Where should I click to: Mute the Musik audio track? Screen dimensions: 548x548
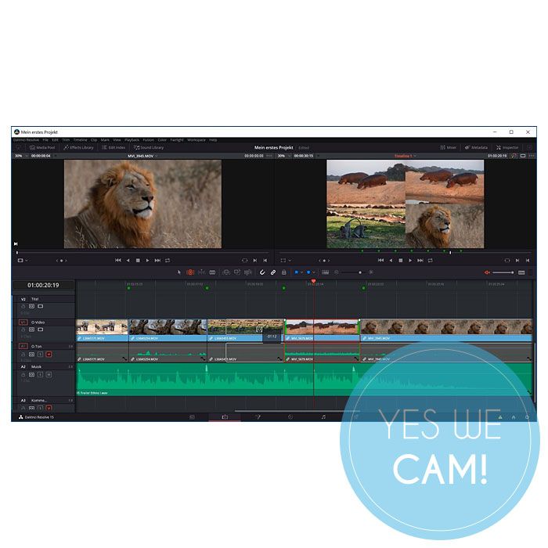[x=49, y=375]
